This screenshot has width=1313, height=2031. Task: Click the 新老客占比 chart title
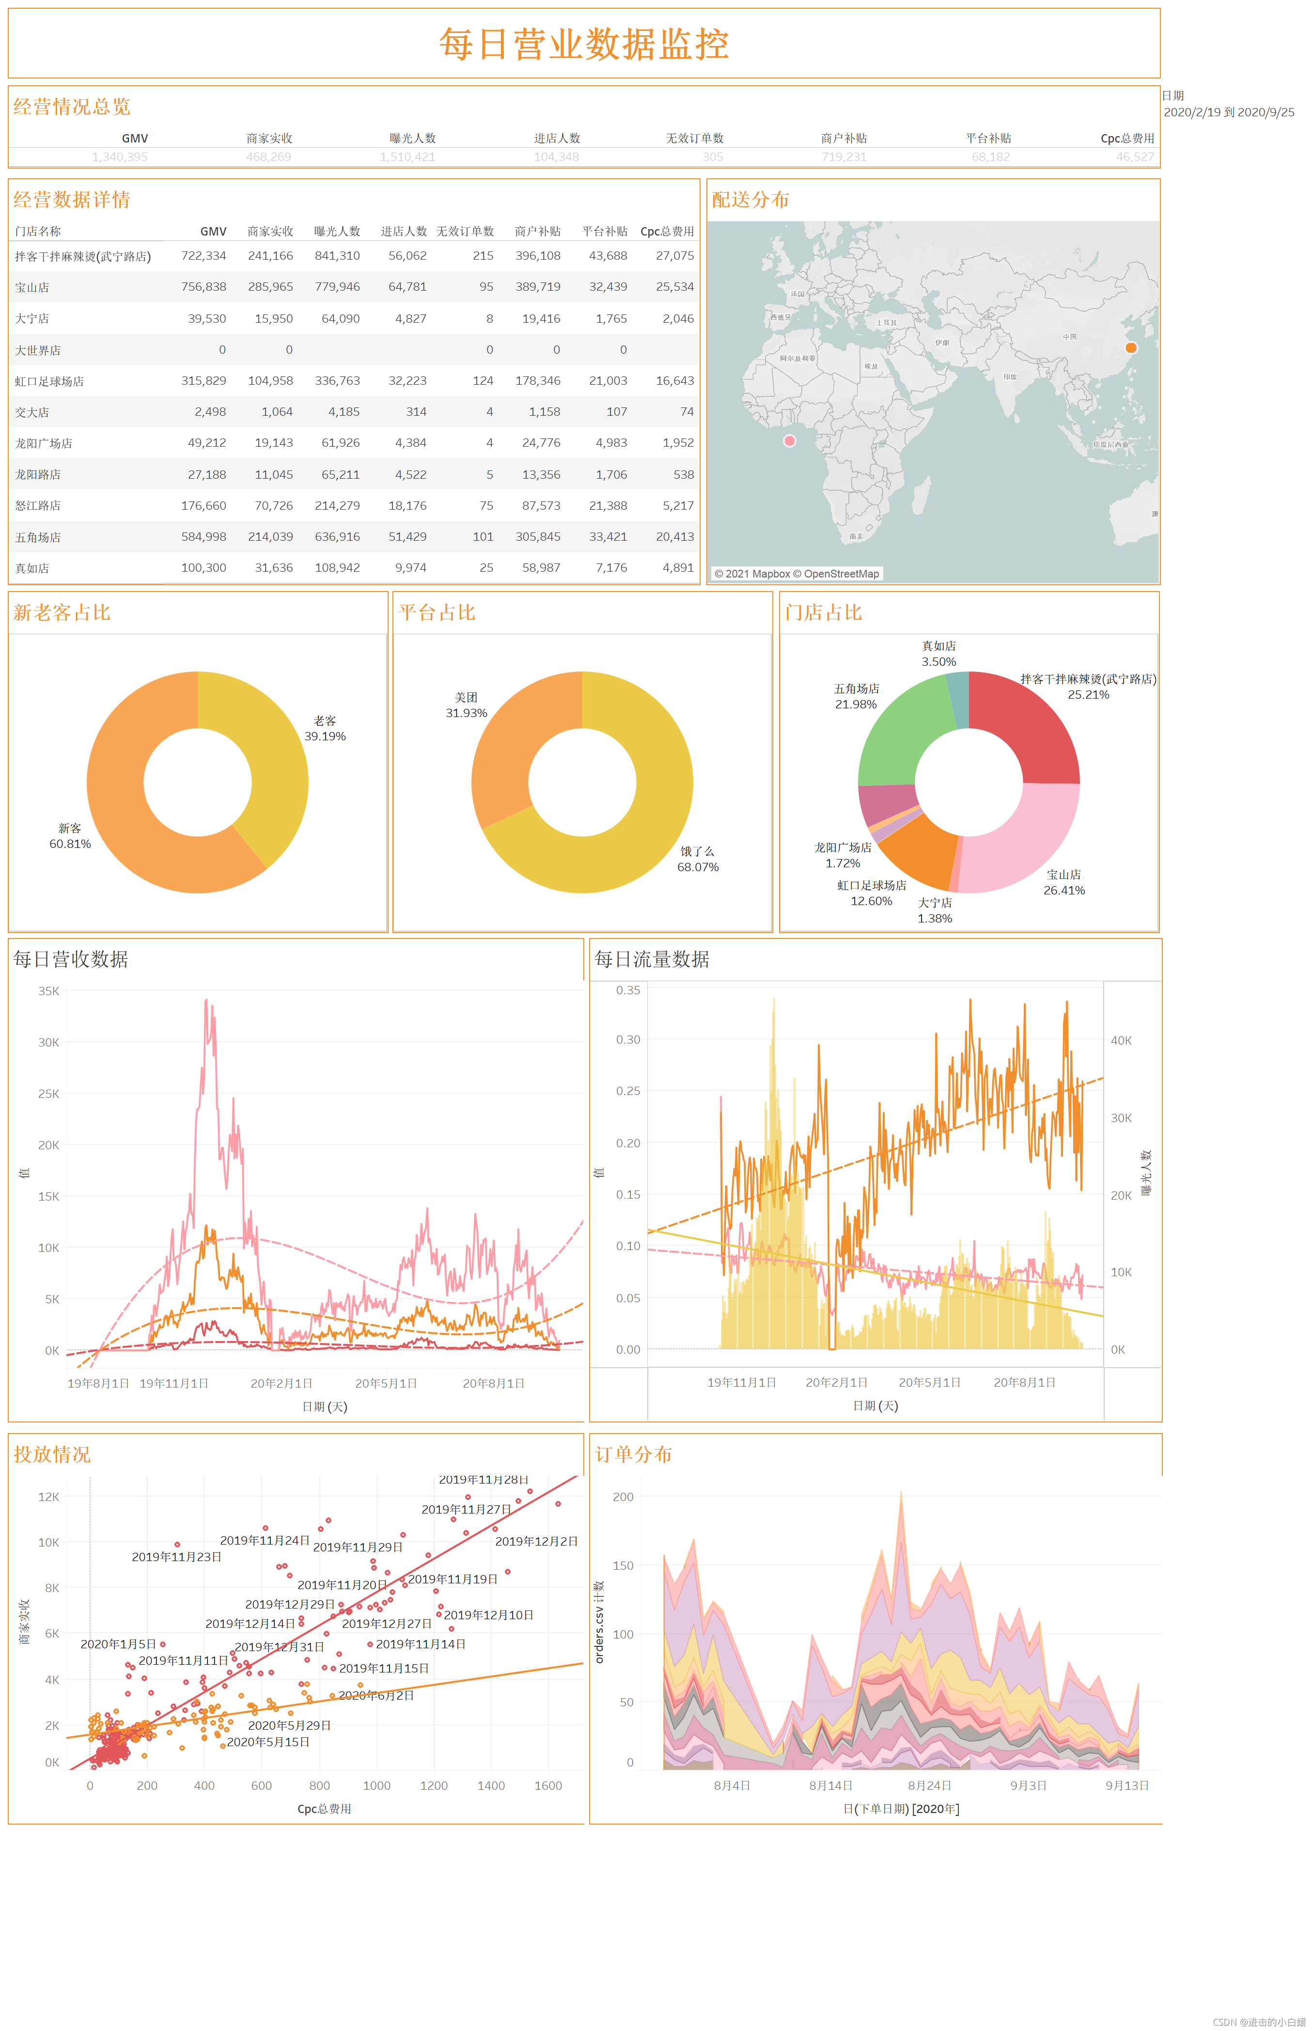click(62, 612)
